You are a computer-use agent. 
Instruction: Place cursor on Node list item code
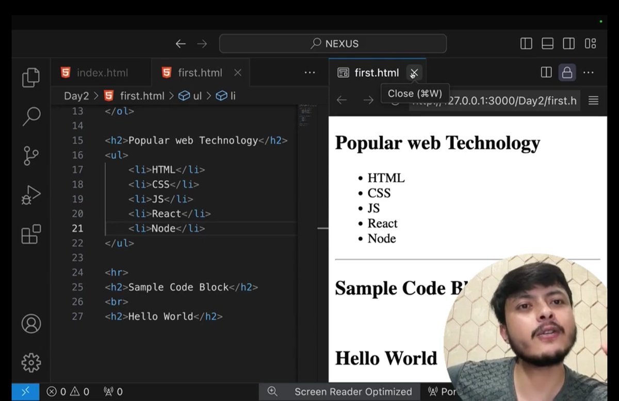[167, 229]
